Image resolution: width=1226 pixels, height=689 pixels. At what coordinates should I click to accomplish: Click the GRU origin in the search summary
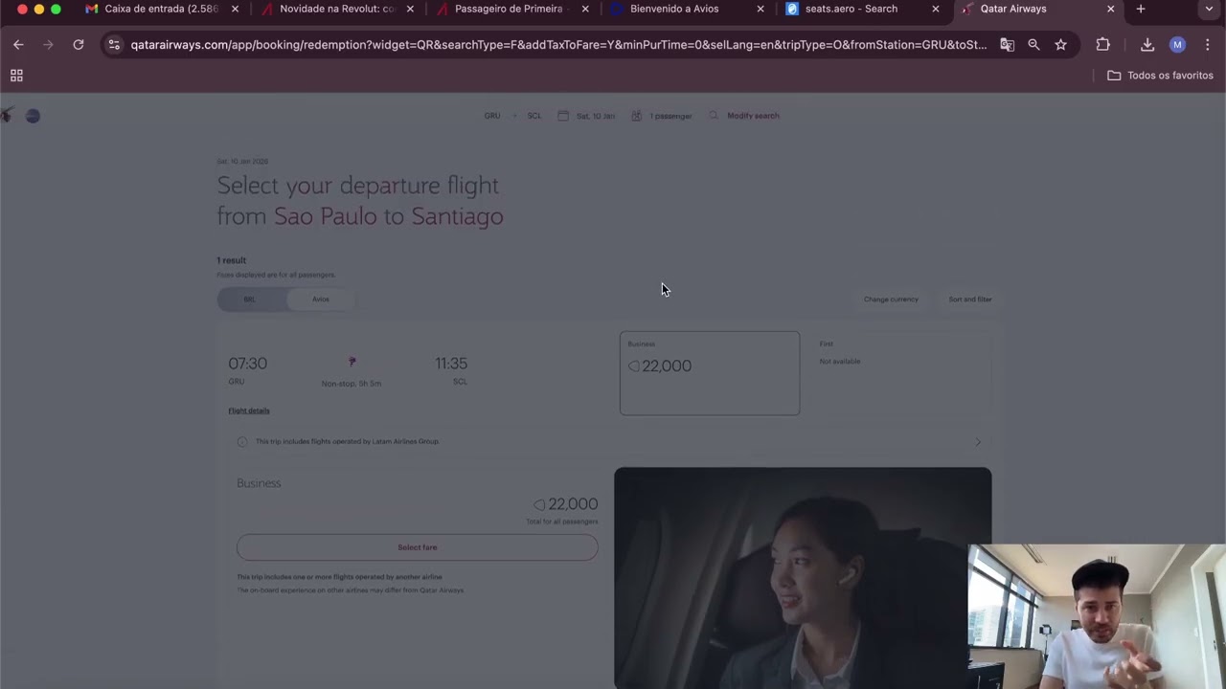tap(492, 116)
